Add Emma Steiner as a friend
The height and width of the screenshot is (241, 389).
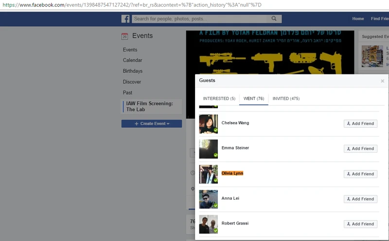[x=360, y=149]
